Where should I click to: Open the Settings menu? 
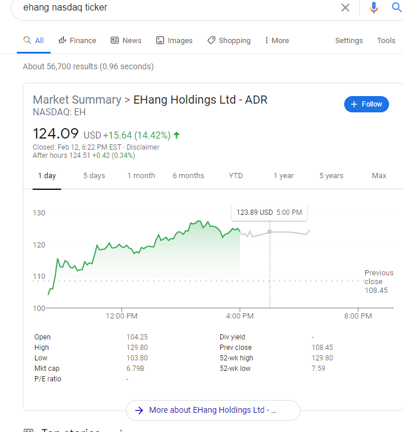pyautogui.click(x=349, y=41)
